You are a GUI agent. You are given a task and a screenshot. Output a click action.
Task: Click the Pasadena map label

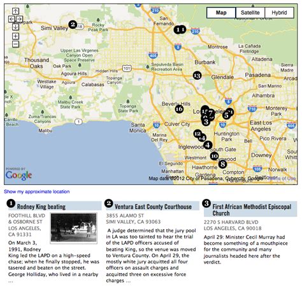pos(257,75)
